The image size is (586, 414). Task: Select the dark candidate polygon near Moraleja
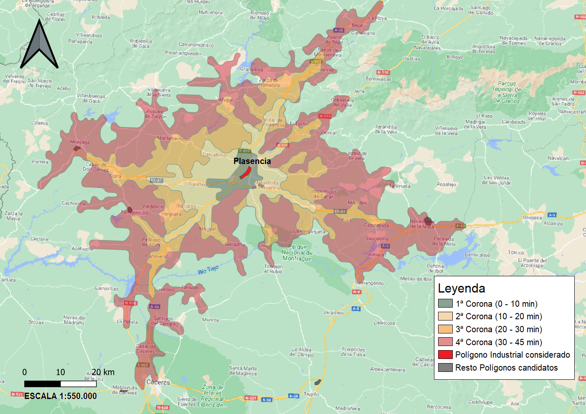tap(77, 148)
